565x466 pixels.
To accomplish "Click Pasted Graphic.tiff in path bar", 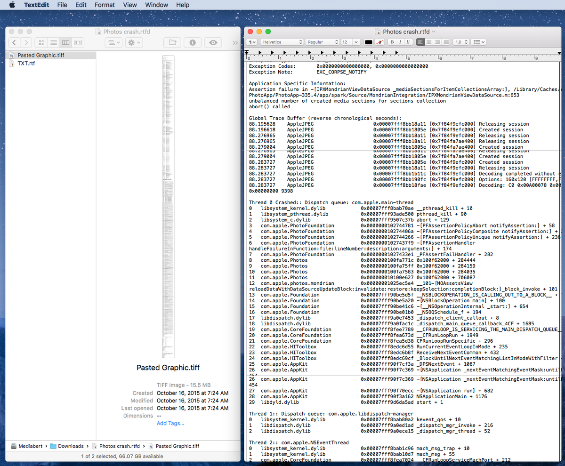I will (174, 446).
